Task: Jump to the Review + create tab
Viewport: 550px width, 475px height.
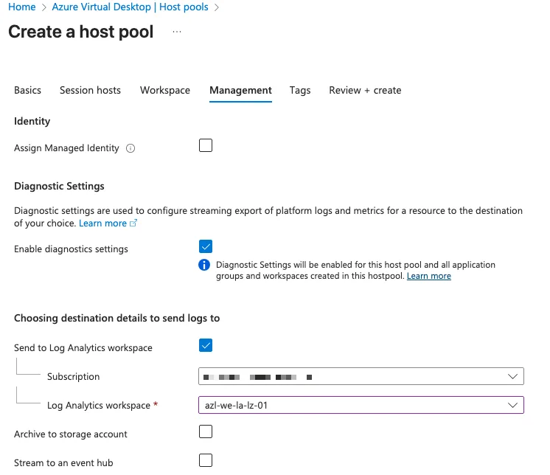Action: tap(365, 90)
